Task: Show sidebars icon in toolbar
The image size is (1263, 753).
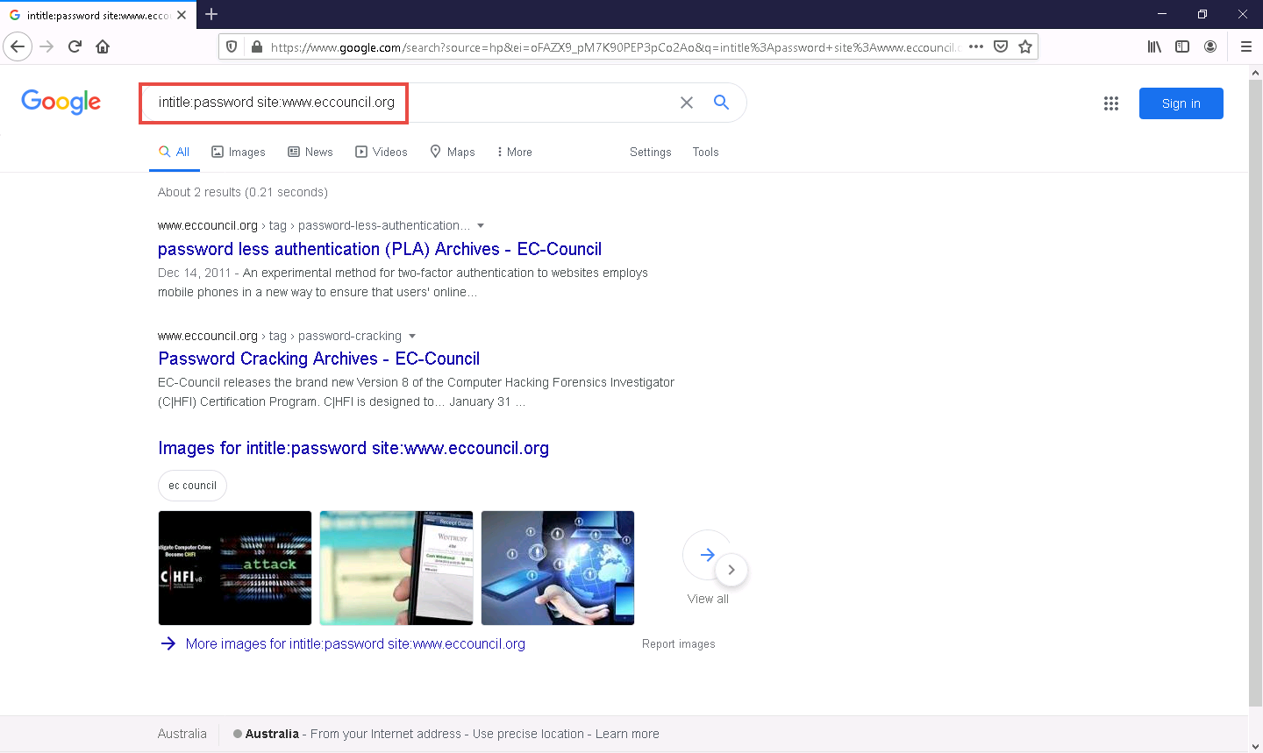Action: pyautogui.click(x=1182, y=46)
